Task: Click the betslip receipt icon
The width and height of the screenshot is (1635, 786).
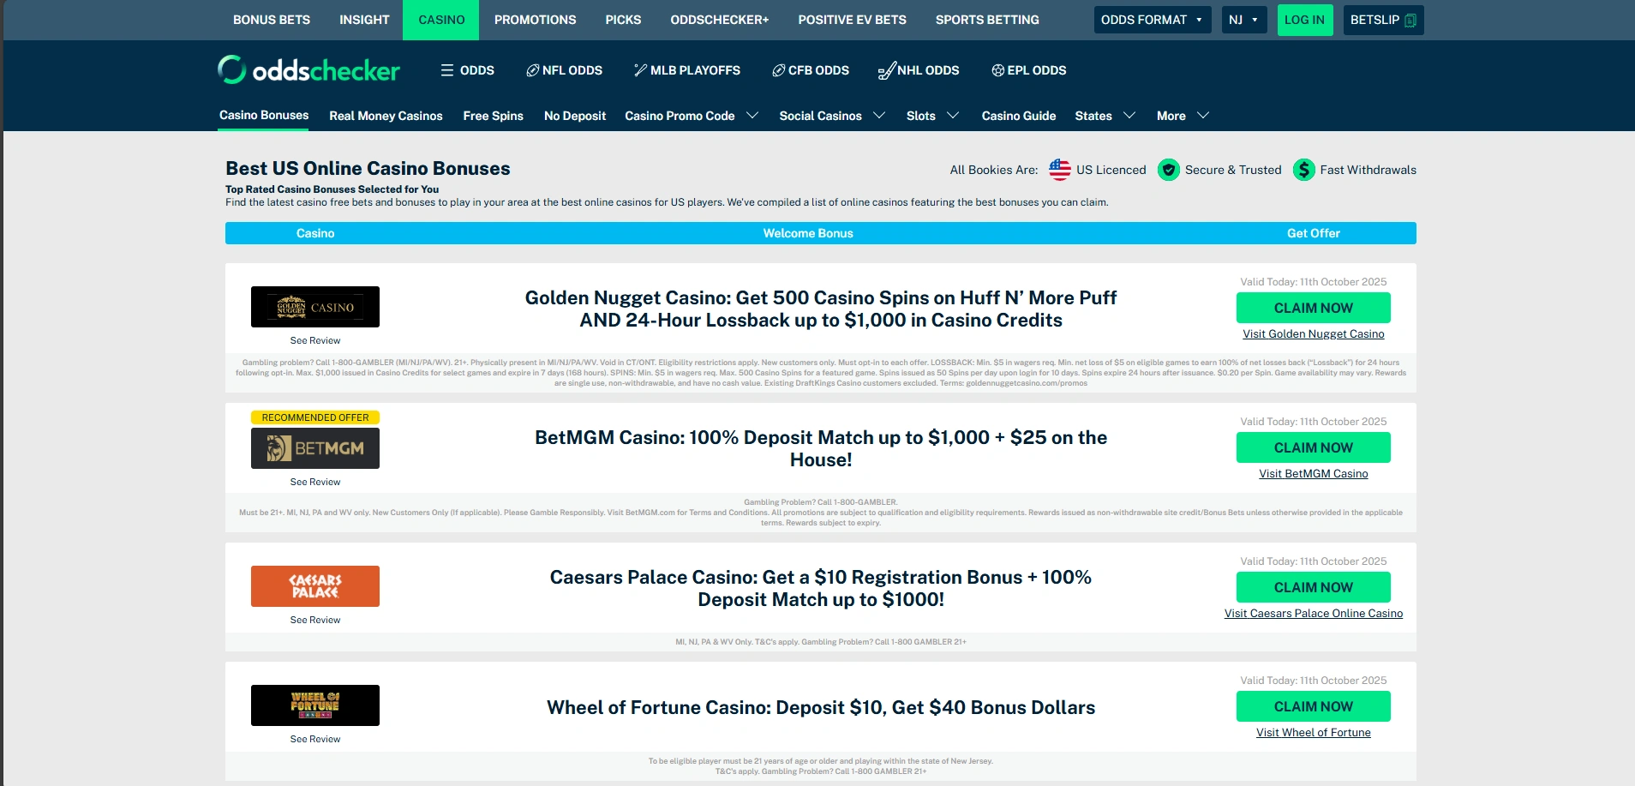Action: [x=1410, y=20]
